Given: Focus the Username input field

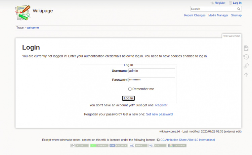Looking at the screenshot, I should [x=152, y=71].
